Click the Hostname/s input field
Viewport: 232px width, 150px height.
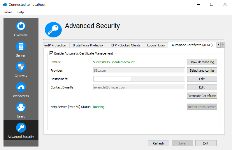click(x=139, y=79)
